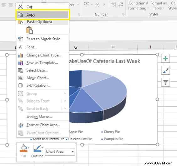The image size is (177, 166).
Task: Click the 3-D Rotation cube icon
Action: tap(20, 85)
